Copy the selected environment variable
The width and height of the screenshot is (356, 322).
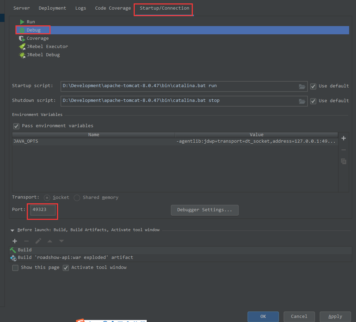point(343,161)
